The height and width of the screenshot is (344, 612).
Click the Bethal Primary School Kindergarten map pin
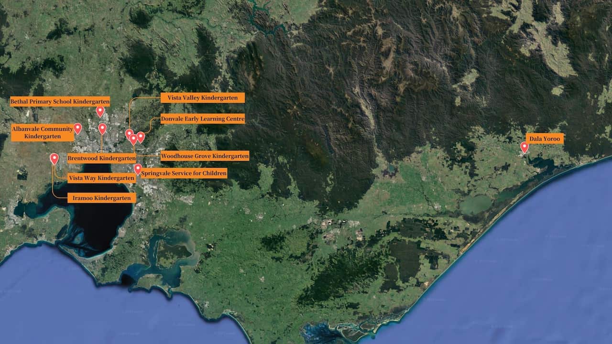[100, 111]
